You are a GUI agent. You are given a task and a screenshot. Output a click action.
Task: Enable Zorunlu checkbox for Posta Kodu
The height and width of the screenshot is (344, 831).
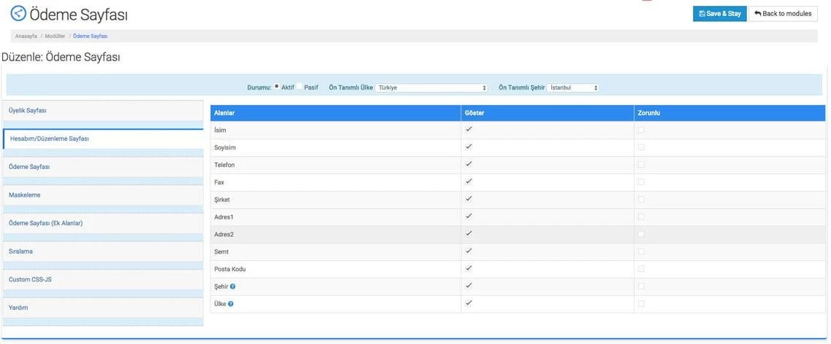(x=641, y=268)
